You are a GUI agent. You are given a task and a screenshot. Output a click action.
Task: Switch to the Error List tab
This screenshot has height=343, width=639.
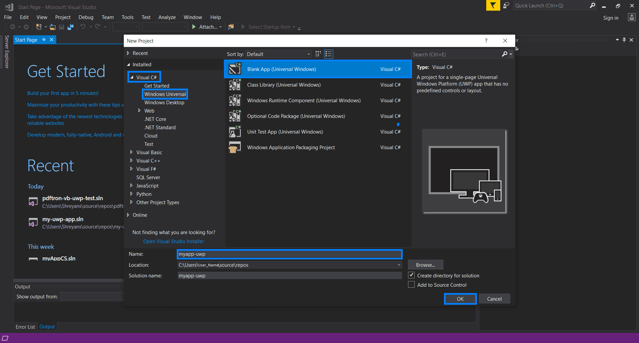click(25, 327)
